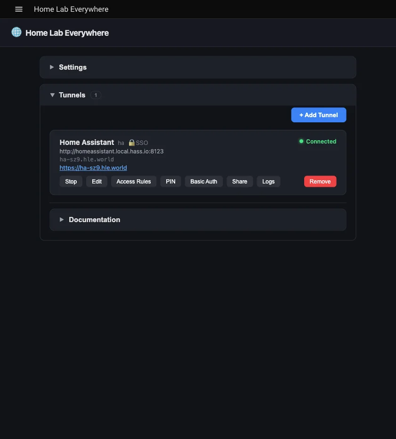Stop the Home Assistant tunnel
Screen dimensions: 396x439
71,181
